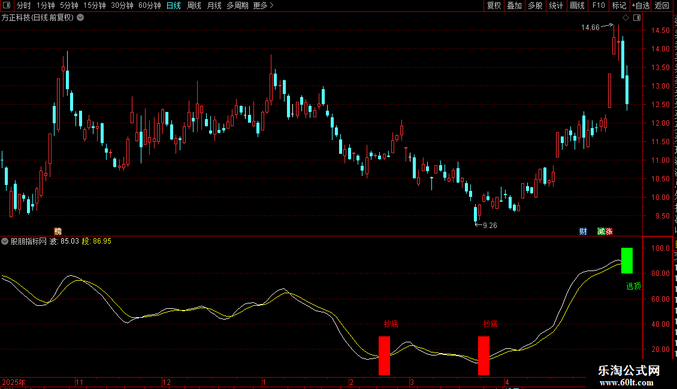
Task: Expand the 更多 periods menu
Action: point(263,5)
